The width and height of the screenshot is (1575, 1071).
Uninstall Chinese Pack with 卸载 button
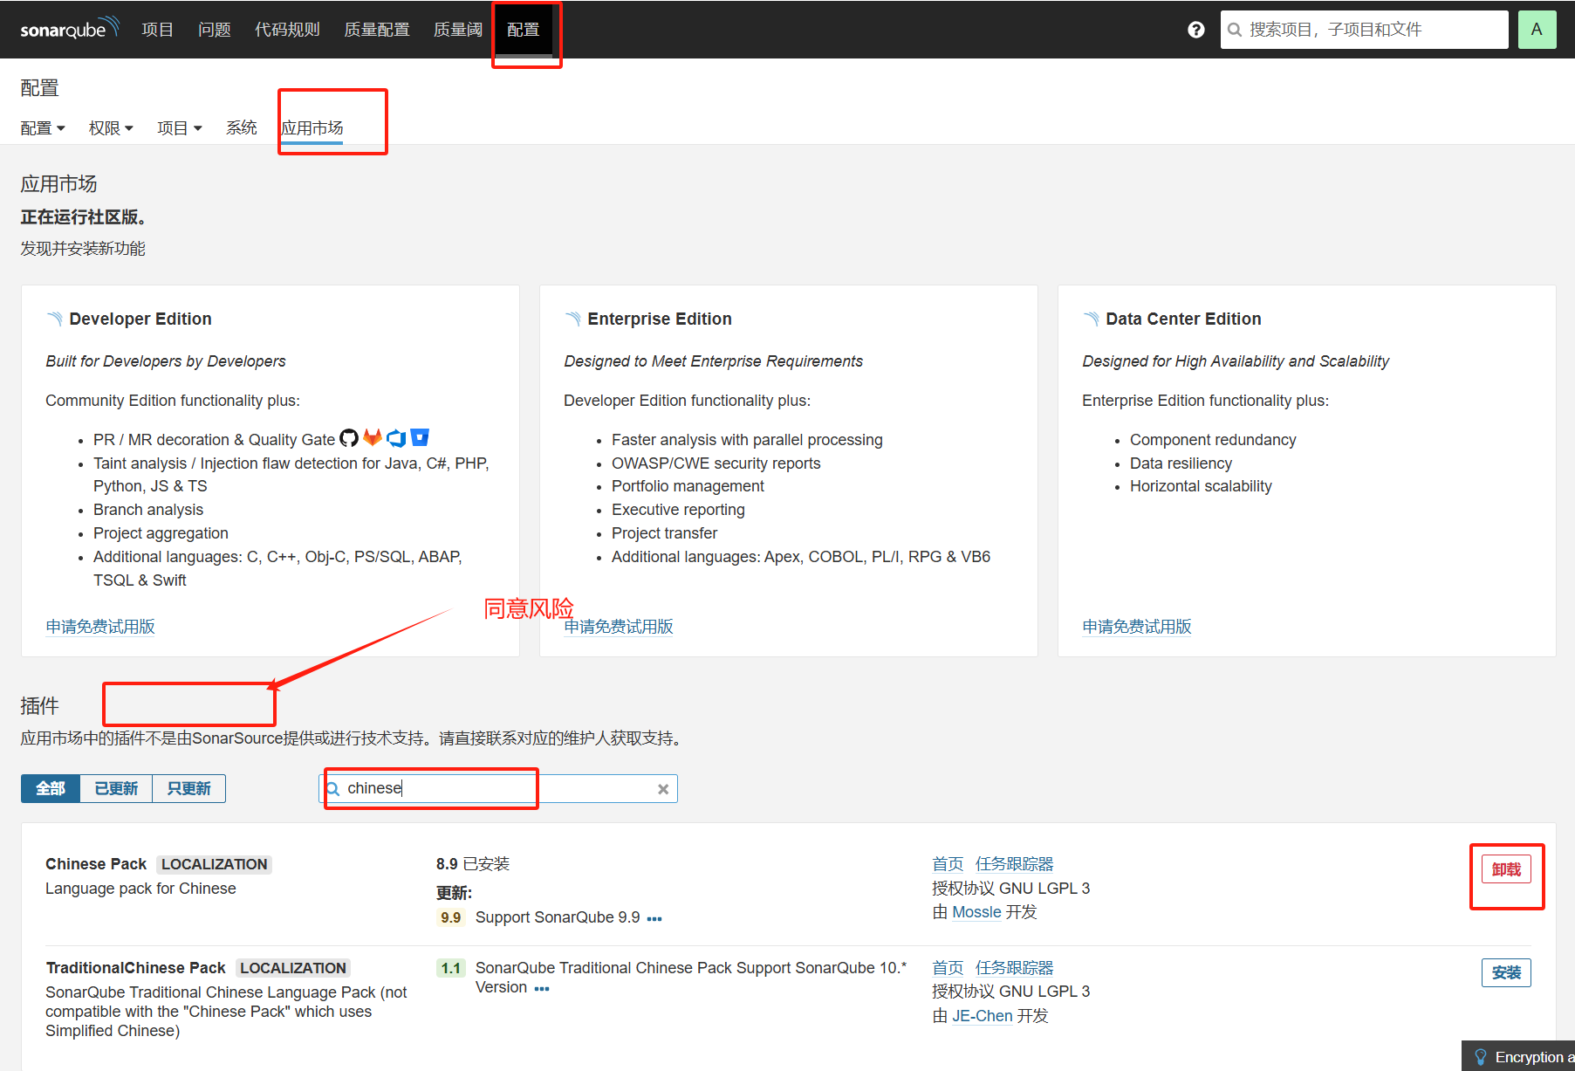tap(1506, 869)
